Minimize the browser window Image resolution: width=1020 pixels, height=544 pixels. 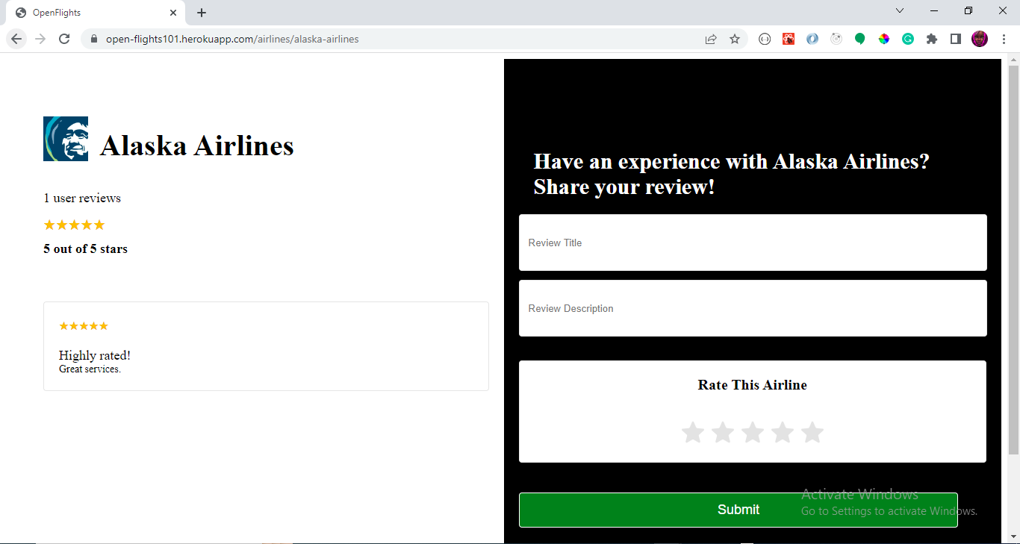point(934,10)
